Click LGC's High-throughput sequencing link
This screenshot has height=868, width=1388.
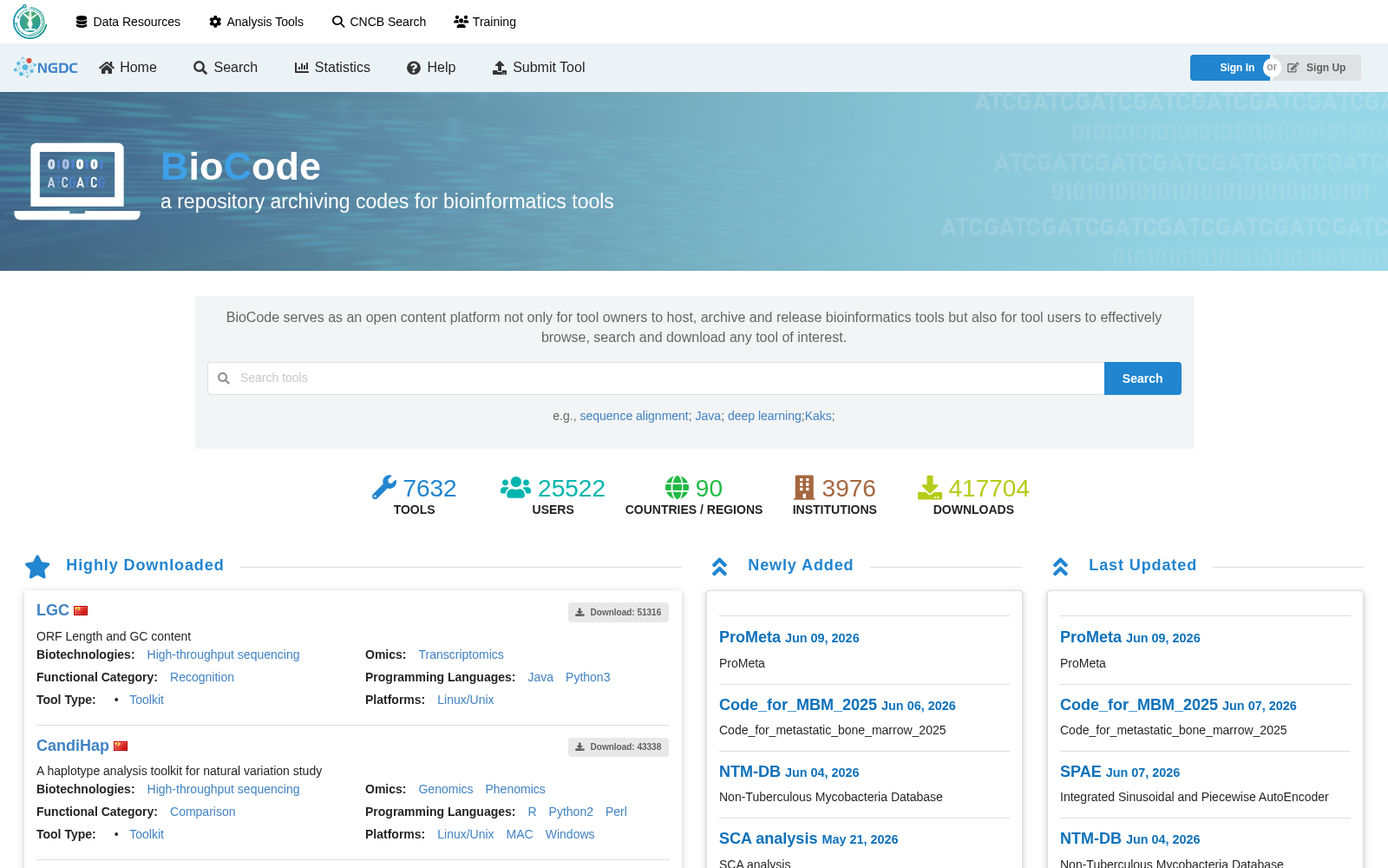tap(223, 654)
